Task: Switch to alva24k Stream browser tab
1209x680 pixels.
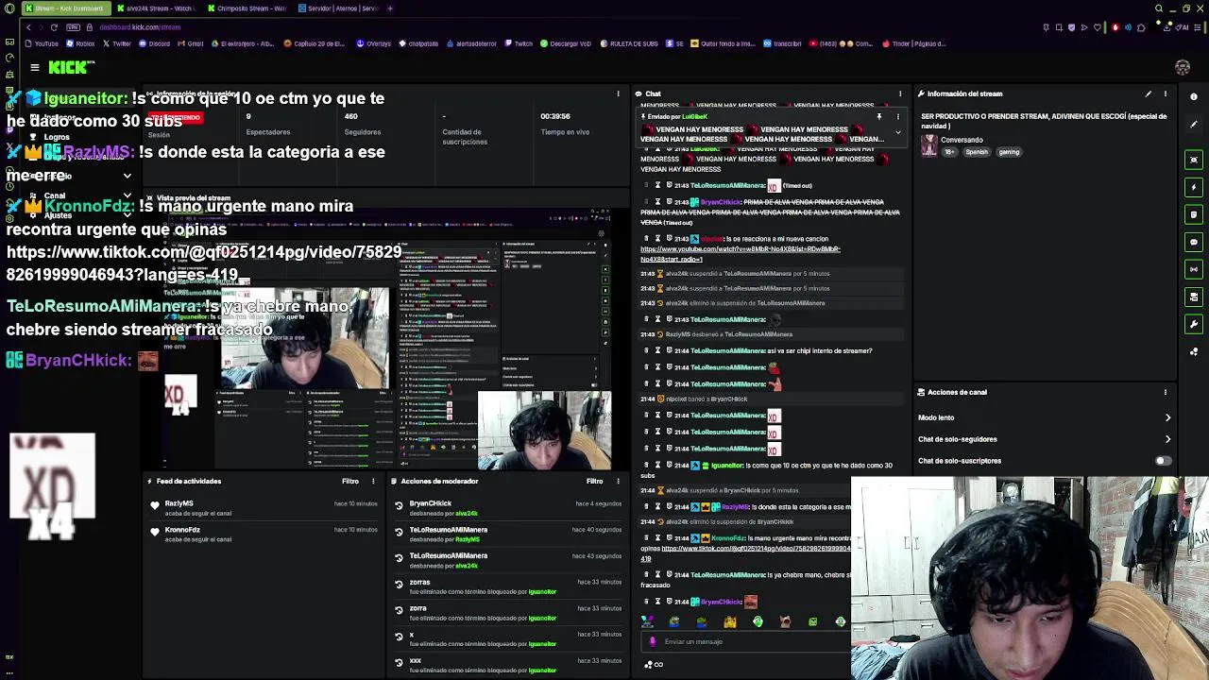Action: [x=156, y=8]
